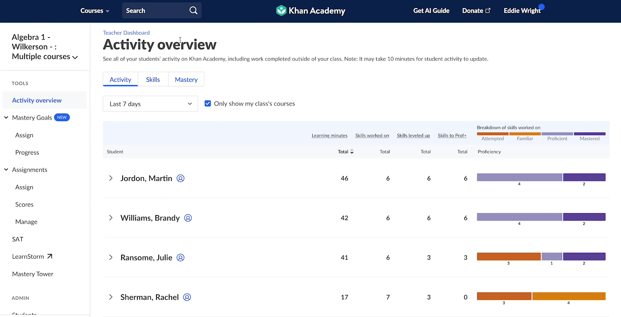This screenshot has width=621, height=317.
Task: Open the SAT sidebar link
Action: [x=18, y=239]
